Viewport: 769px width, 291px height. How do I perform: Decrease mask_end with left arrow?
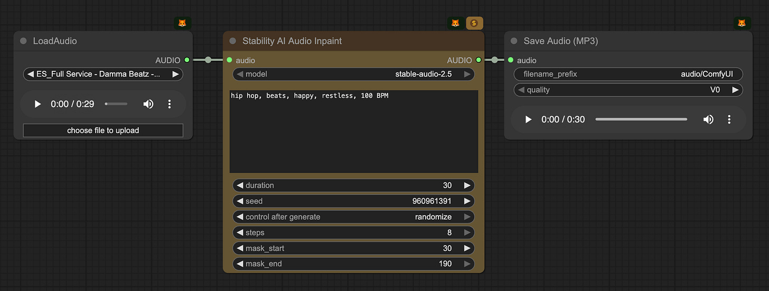(x=240, y=264)
